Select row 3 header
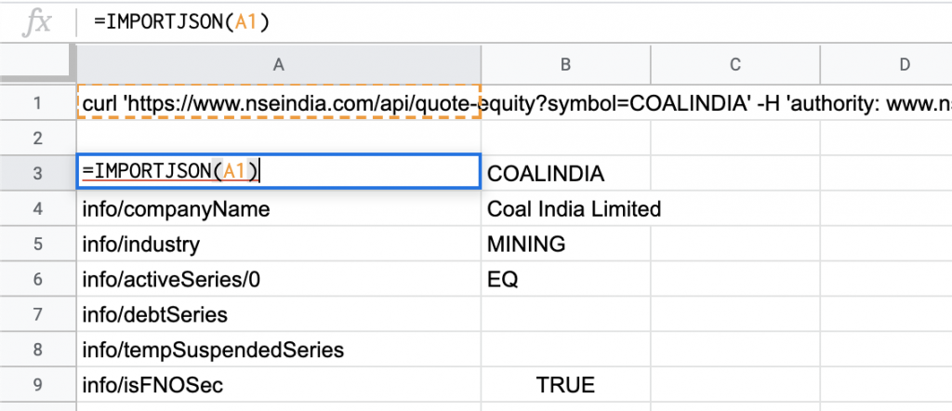 37,173
